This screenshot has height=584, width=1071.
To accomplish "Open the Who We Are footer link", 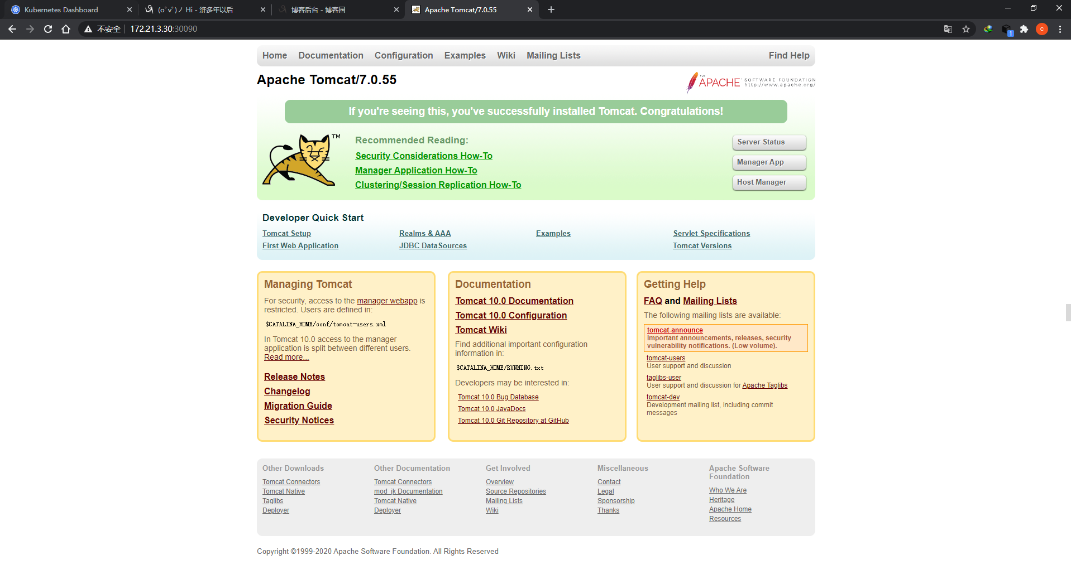I will [728, 490].
